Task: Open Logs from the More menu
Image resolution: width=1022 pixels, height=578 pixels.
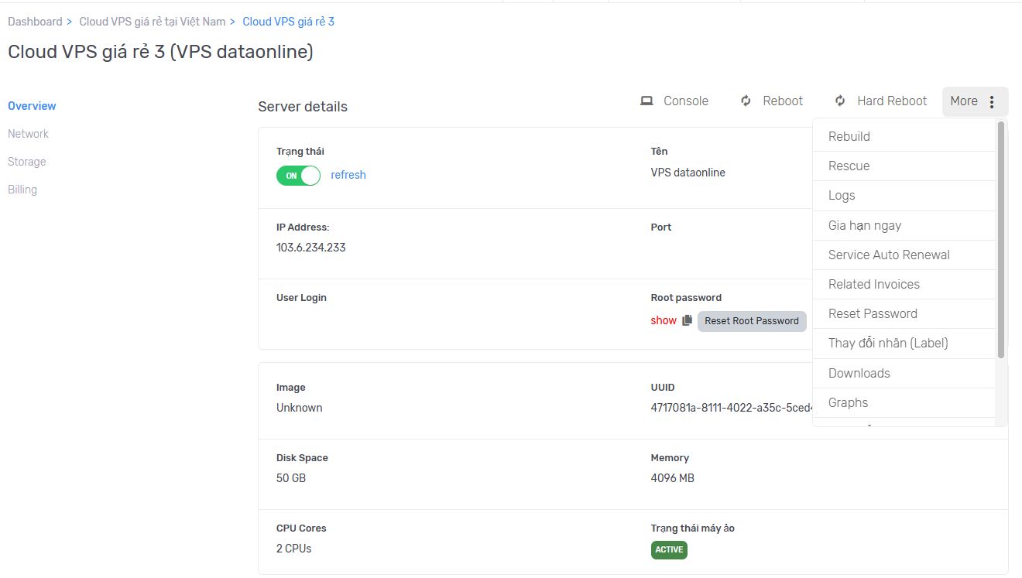Action: pos(904,196)
